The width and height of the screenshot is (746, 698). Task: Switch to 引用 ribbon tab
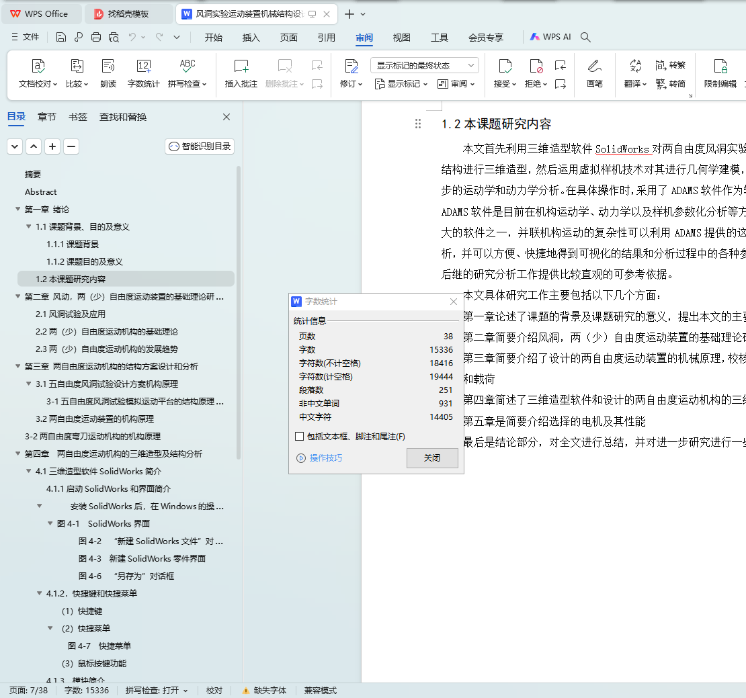(327, 38)
